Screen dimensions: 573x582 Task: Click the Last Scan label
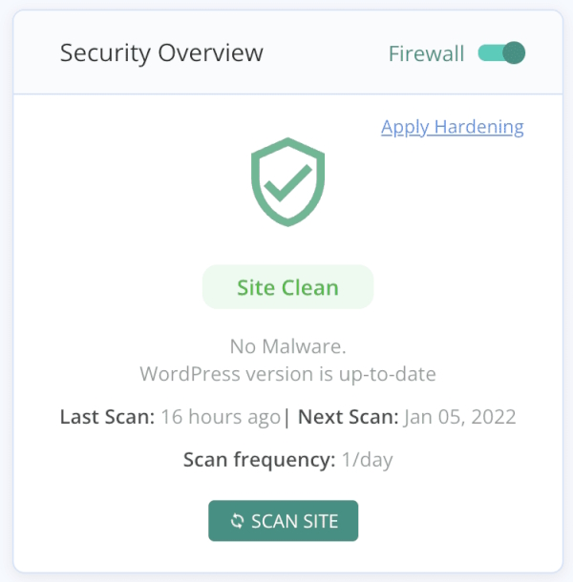106,417
